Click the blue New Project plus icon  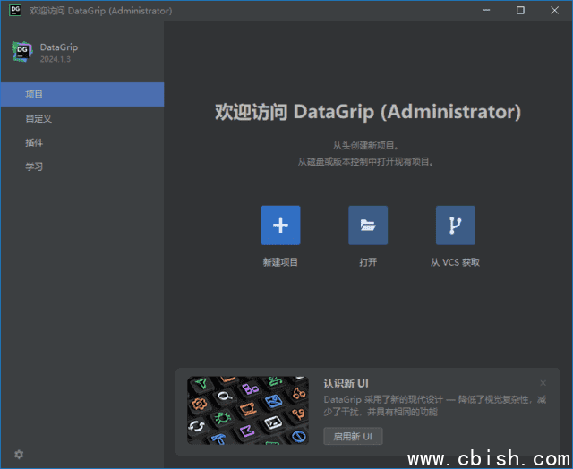280,226
